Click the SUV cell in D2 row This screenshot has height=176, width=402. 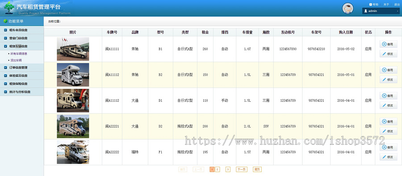point(266,126)
